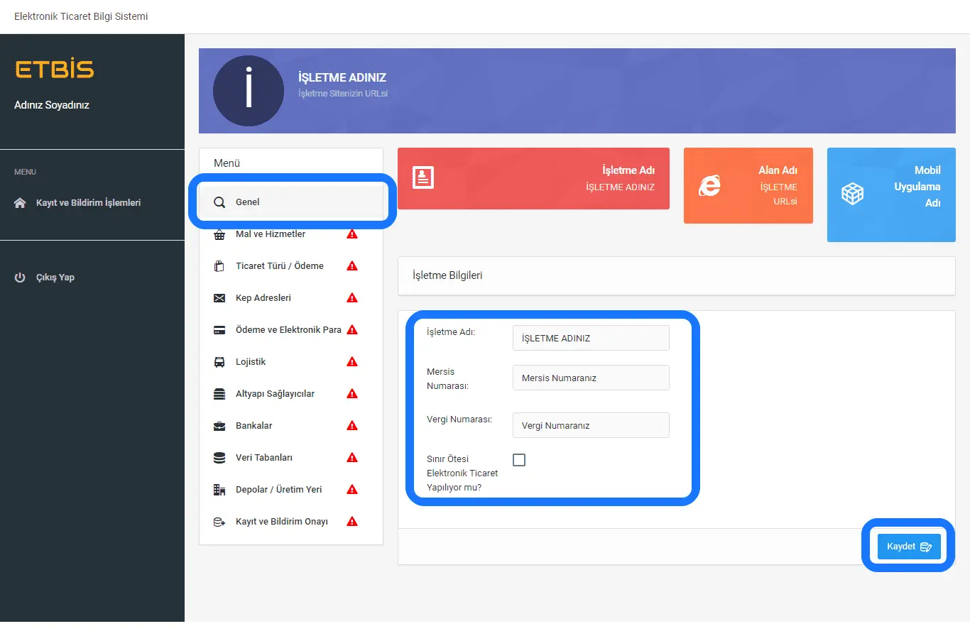Screen dimensions: 970x636
Task: Click the envelope icon for Kep Adresleri
Action: click(x=219, y=298)
